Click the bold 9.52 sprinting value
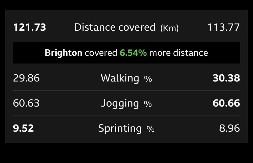This screenshot has width=253, height=163. [23, 129]
